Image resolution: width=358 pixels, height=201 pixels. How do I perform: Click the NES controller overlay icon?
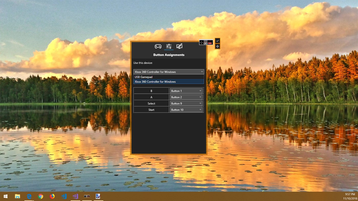(206, 43)
